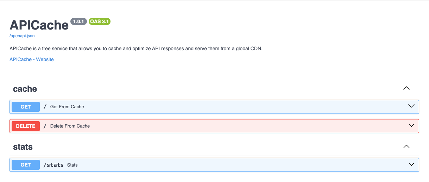Image resolution: width=429 pixels, height=182 pixels.
Task: Click the /stats path text
Action: pyautogui.click(x=53, y=165)
